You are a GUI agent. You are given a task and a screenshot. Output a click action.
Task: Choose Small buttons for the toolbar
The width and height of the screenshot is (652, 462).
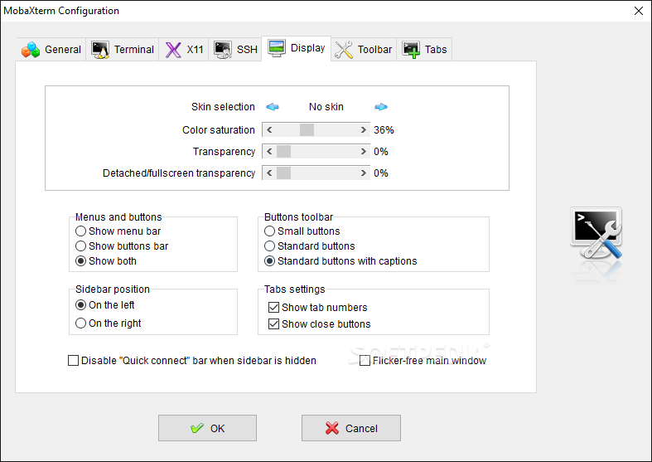[x=302, y=231]
